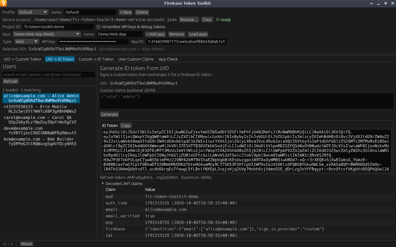Copy the ID token
The height and width of the screenshot is (247, 396).
126,126
